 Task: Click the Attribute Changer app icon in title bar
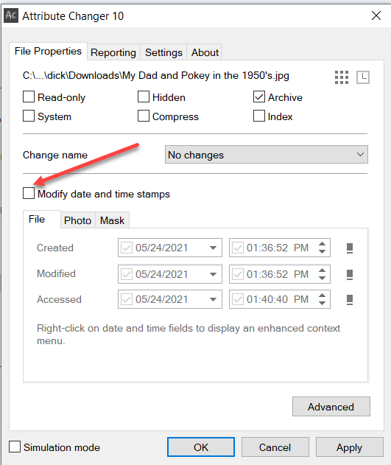click(x=11, y=15)
